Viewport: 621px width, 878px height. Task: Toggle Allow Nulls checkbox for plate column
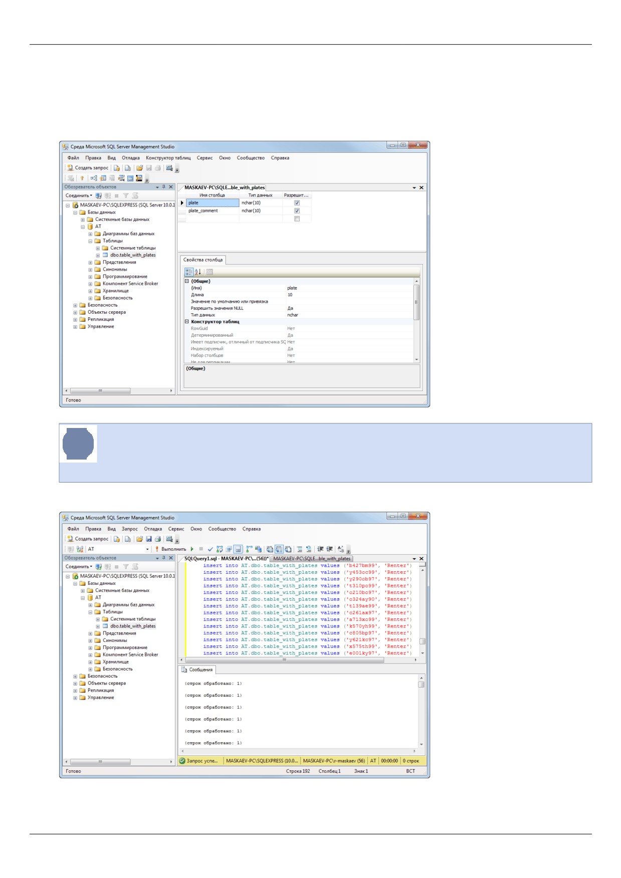(297, 203)
